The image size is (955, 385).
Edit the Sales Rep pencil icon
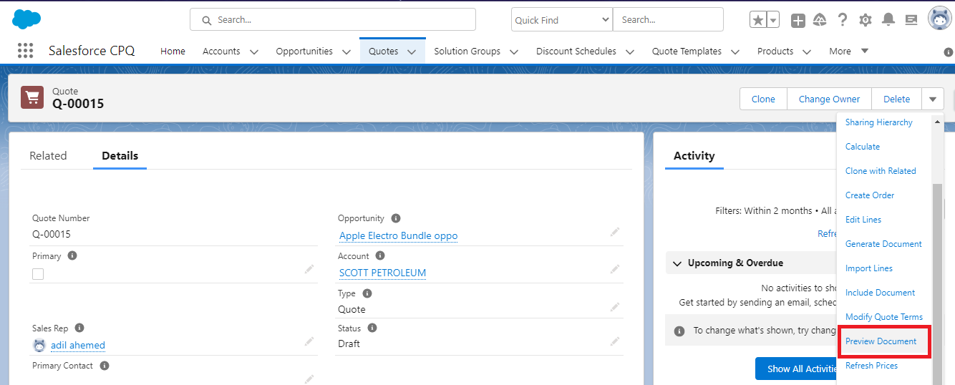tap(309, 341)
